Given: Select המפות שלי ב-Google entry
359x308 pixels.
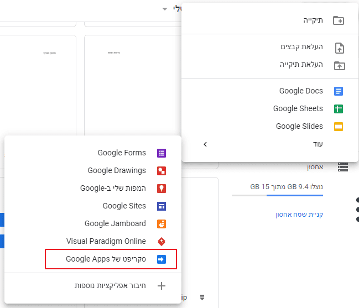Looking at the screenshot, I should click(x=93, y=189).
